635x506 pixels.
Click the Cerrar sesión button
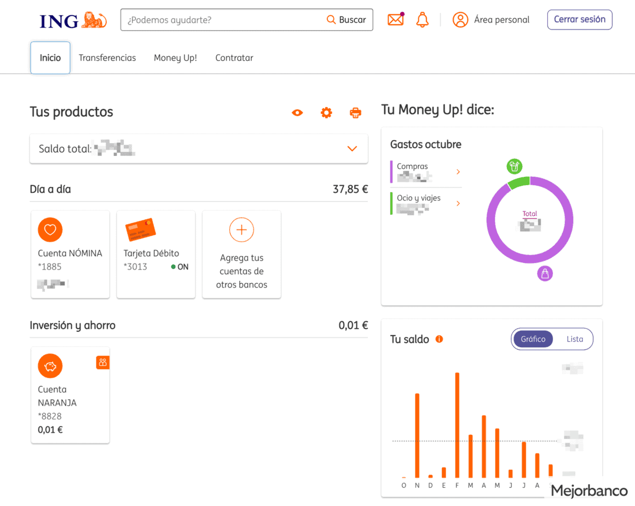click(x=579, y=20)
